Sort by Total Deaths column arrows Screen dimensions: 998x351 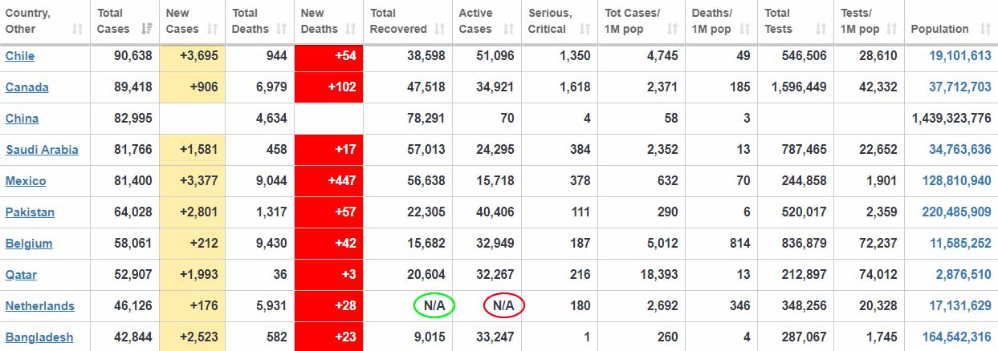281,29
